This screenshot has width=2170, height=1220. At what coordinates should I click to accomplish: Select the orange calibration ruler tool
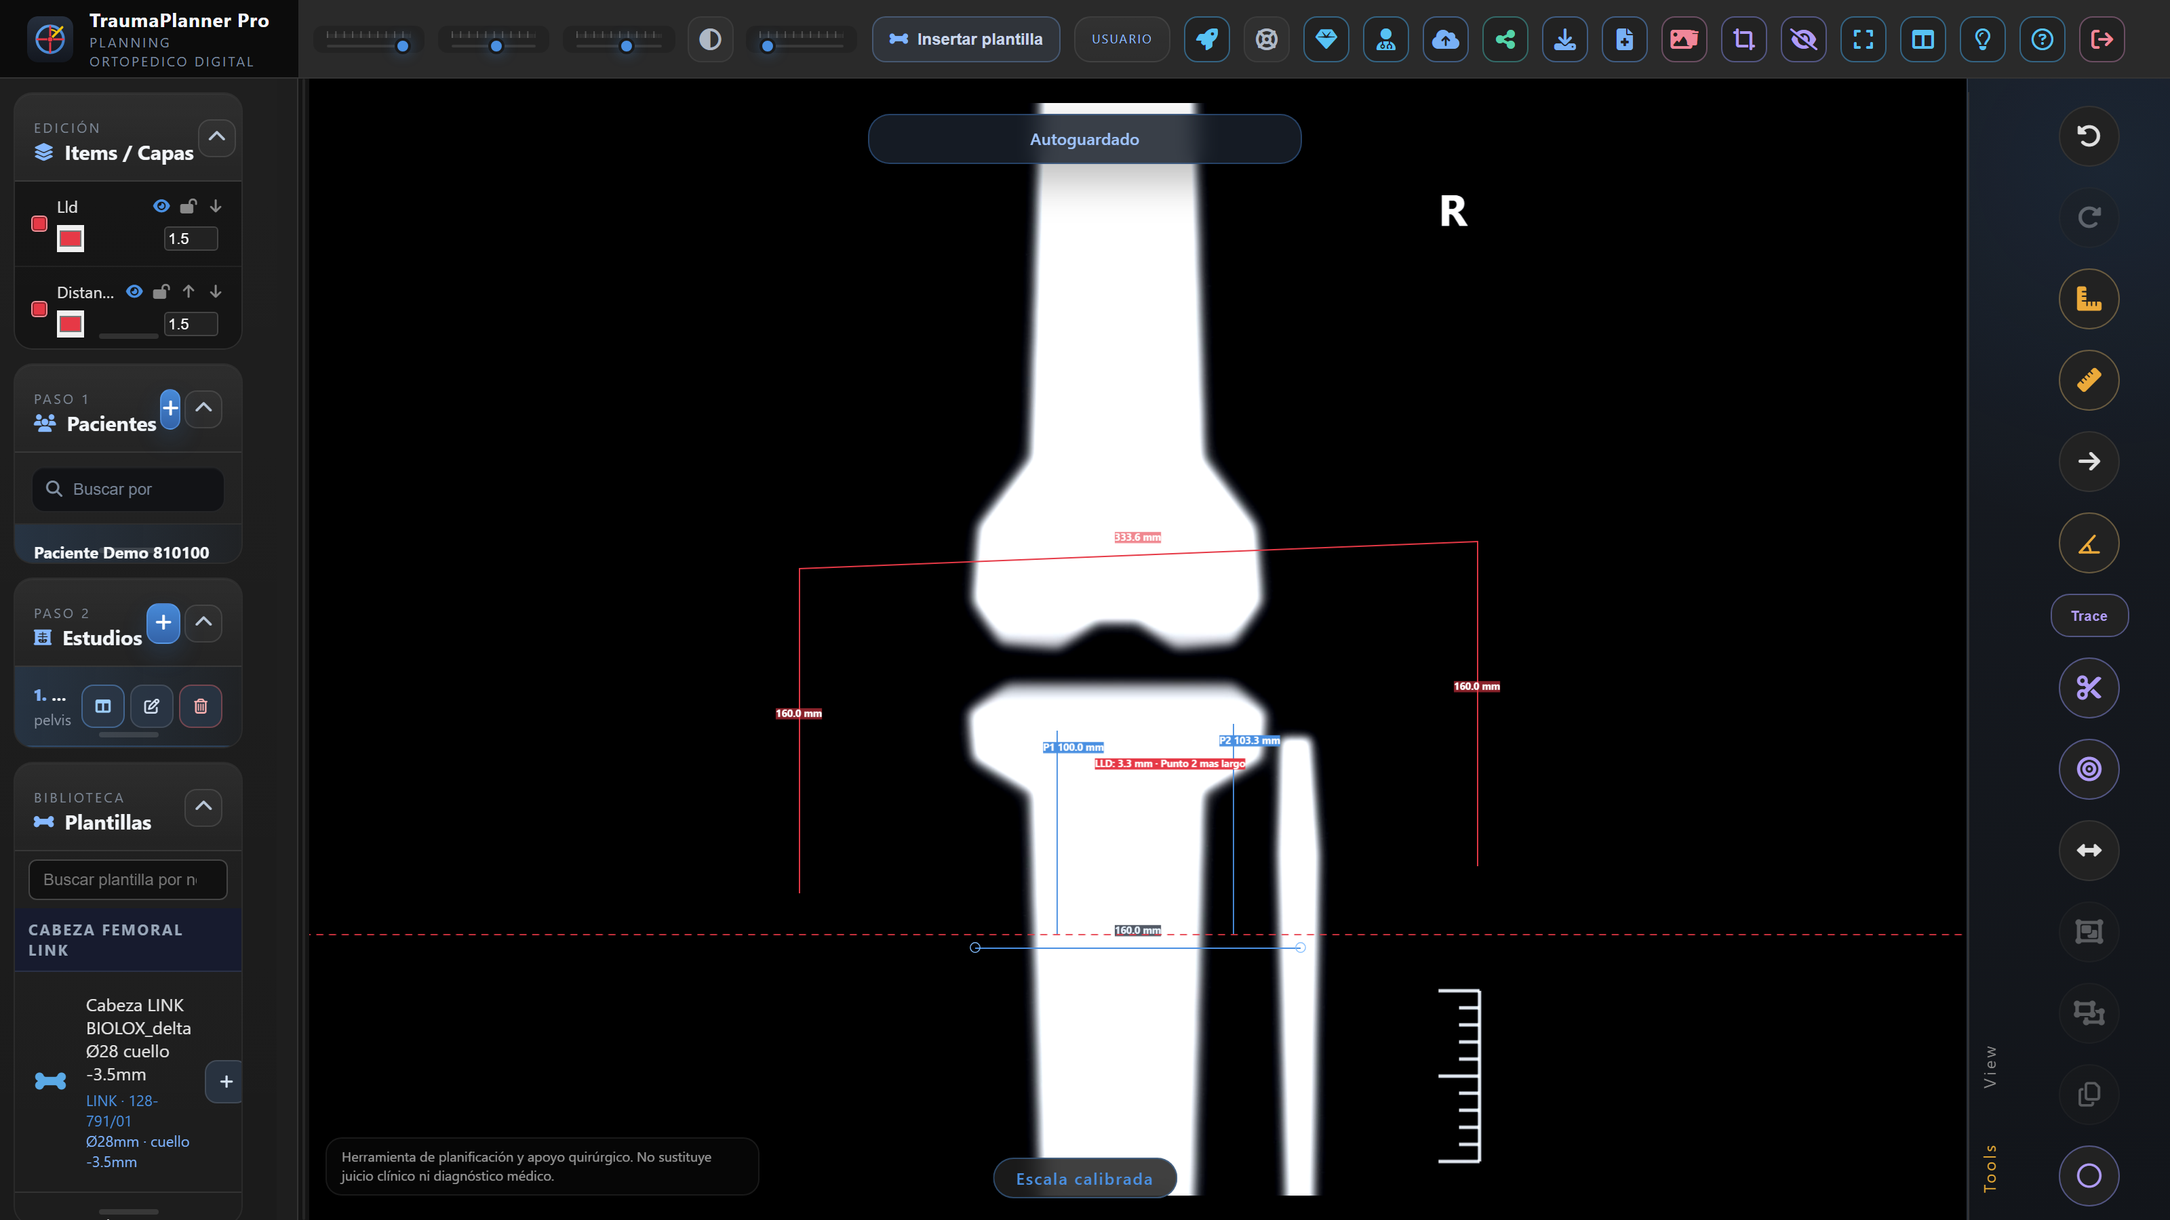[x=2089, y=299]
